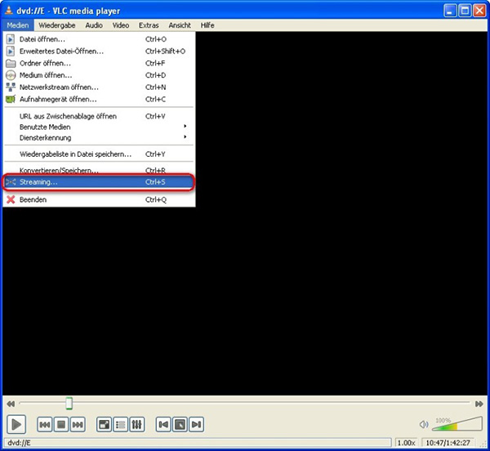
Task: Go to previous DVD chapter icon
Action: pyautogui.click(x=163, y=425)
